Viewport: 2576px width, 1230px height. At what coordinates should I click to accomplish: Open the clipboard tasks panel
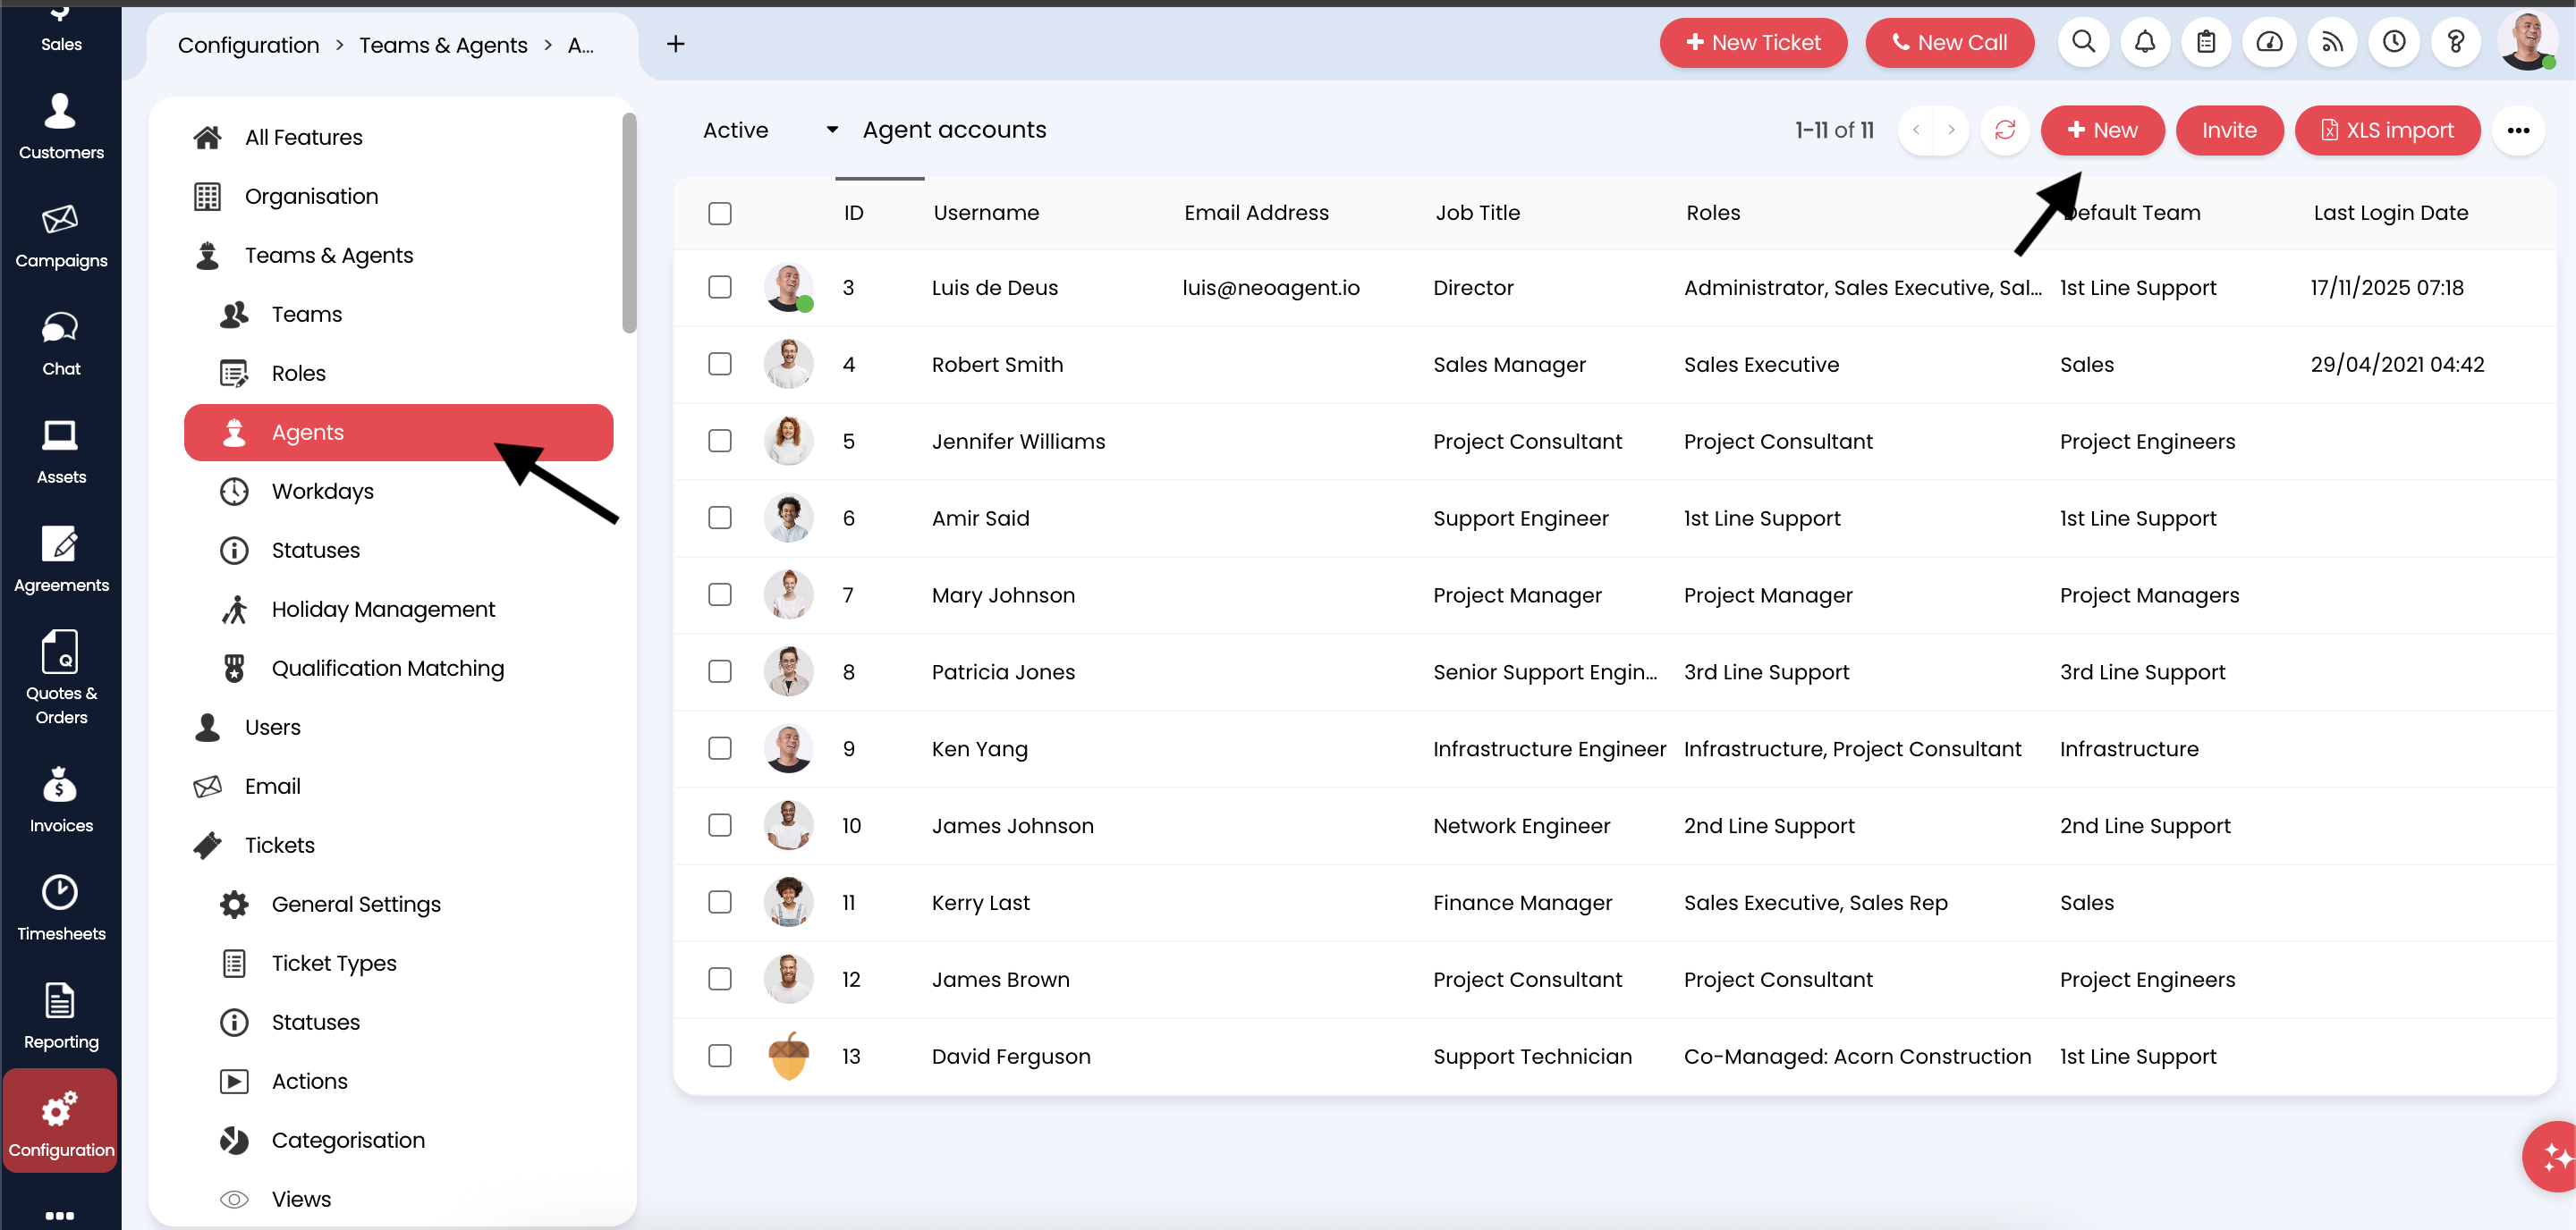[2207, 42]
